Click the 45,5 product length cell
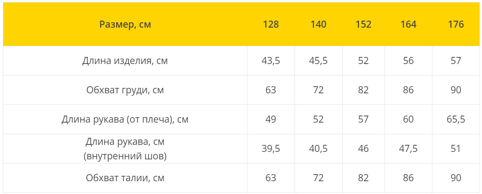Image resolution: width=482 pixels, height=194 pixels. coord(318,61)
